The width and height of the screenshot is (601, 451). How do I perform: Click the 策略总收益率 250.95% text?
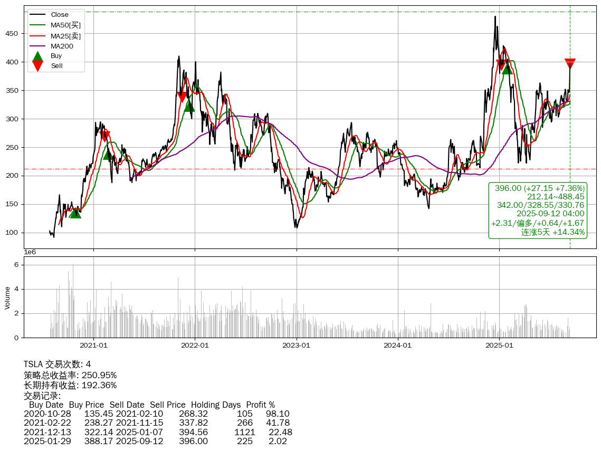pyautogui.click(x=70, y=375)
